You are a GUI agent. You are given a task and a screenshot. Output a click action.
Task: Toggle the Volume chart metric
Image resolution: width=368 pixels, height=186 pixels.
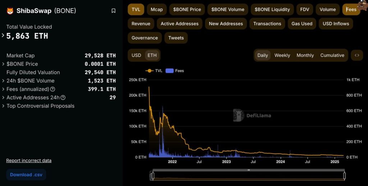click(x=328, y=10)
